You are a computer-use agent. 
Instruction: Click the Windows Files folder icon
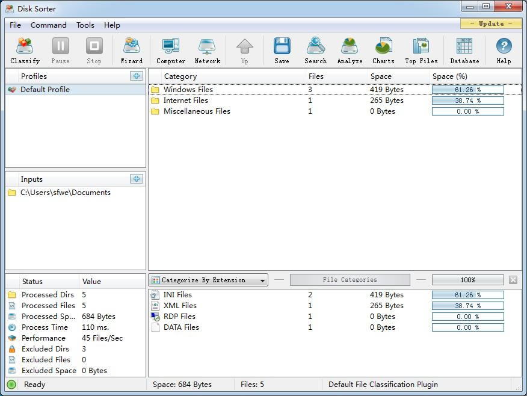155,90
